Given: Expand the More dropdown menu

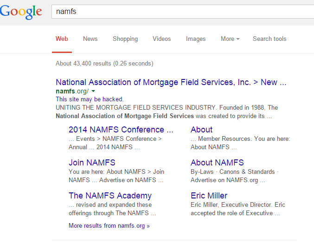Looking at the screenshot, I should click(x=230, y=39).
